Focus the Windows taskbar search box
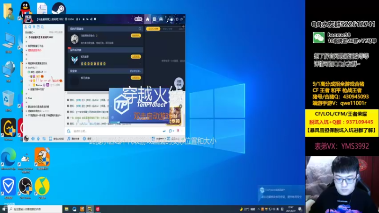Image resolution: width=379 pixels, height=213 pixels. point(35,209)
